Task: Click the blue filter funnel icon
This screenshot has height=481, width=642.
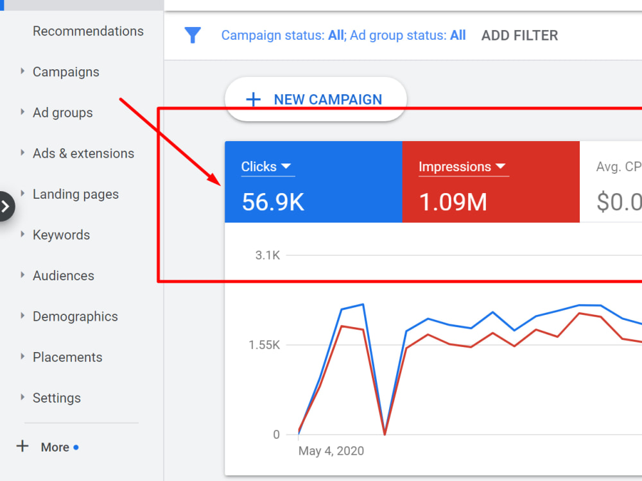Action: [193, 35]
